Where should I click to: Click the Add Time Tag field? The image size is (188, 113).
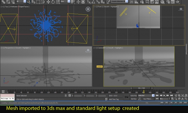(116, 99)
